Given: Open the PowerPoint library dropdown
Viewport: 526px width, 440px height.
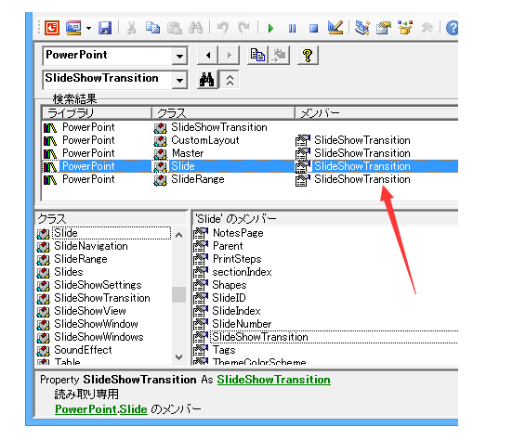Looking at the screenshot, I should point(179,56).
